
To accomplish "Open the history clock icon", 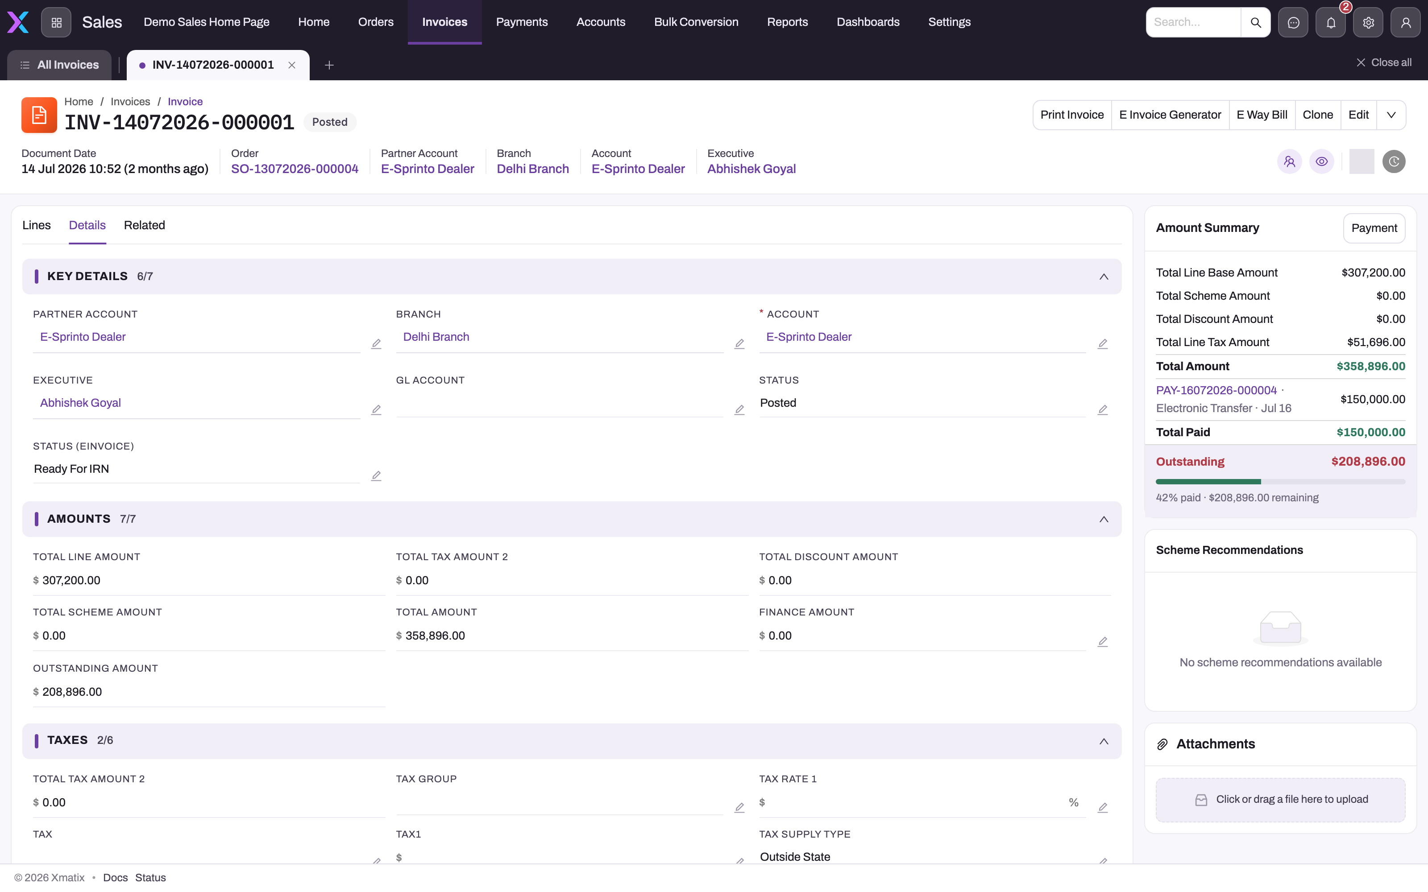I will click(1394, 161).
